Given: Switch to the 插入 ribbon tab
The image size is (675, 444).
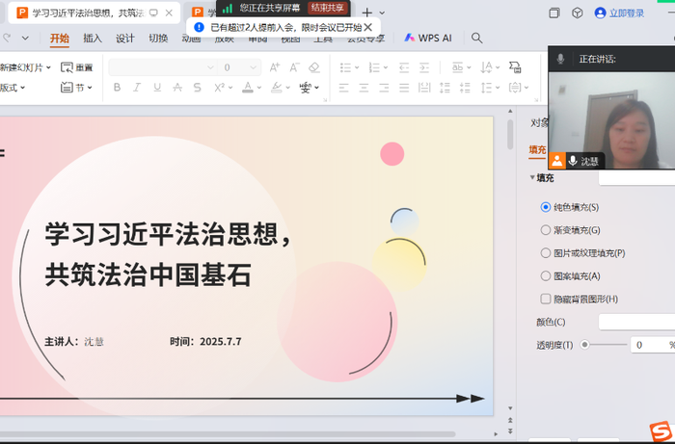Looking at the screenshot, I should point(93,39).
